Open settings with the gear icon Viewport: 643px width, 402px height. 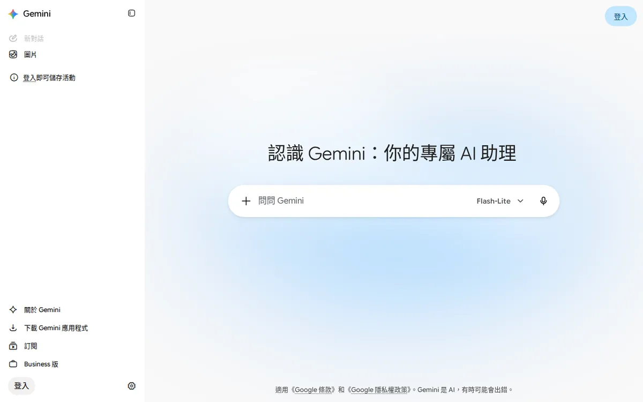(132, 386)
